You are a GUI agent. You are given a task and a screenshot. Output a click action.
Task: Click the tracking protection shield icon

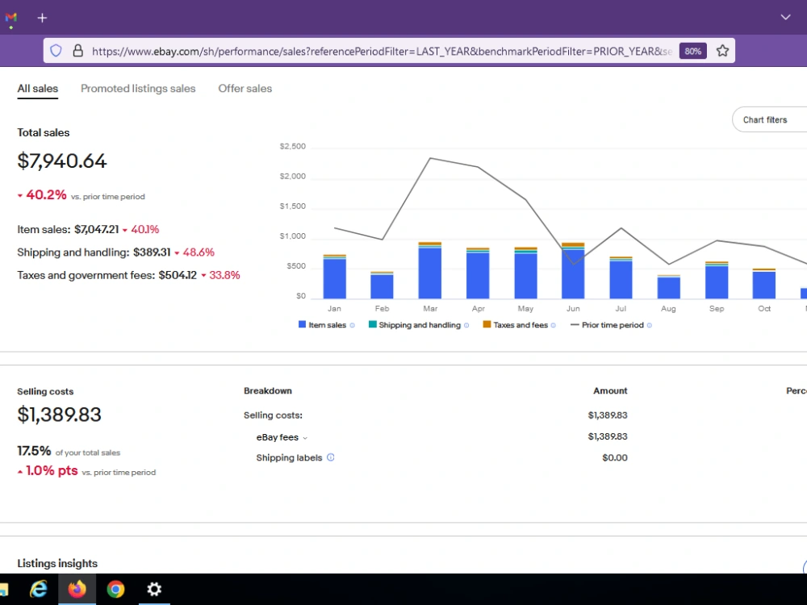tap(56, 50)
